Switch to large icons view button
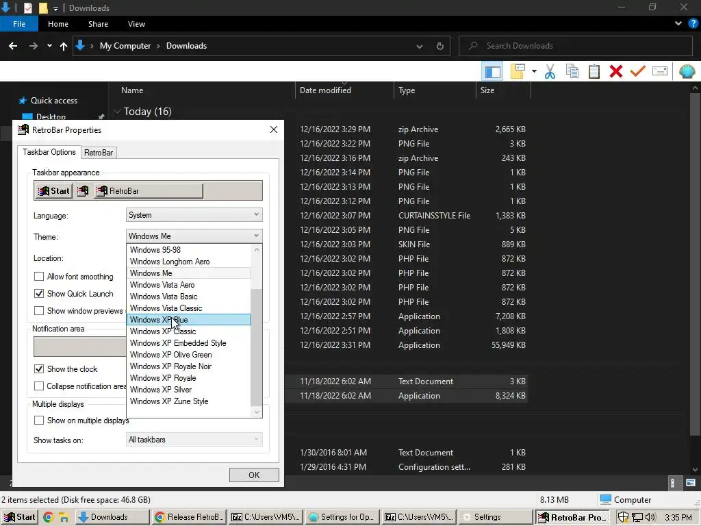The image size is (701, 526). 690,483
